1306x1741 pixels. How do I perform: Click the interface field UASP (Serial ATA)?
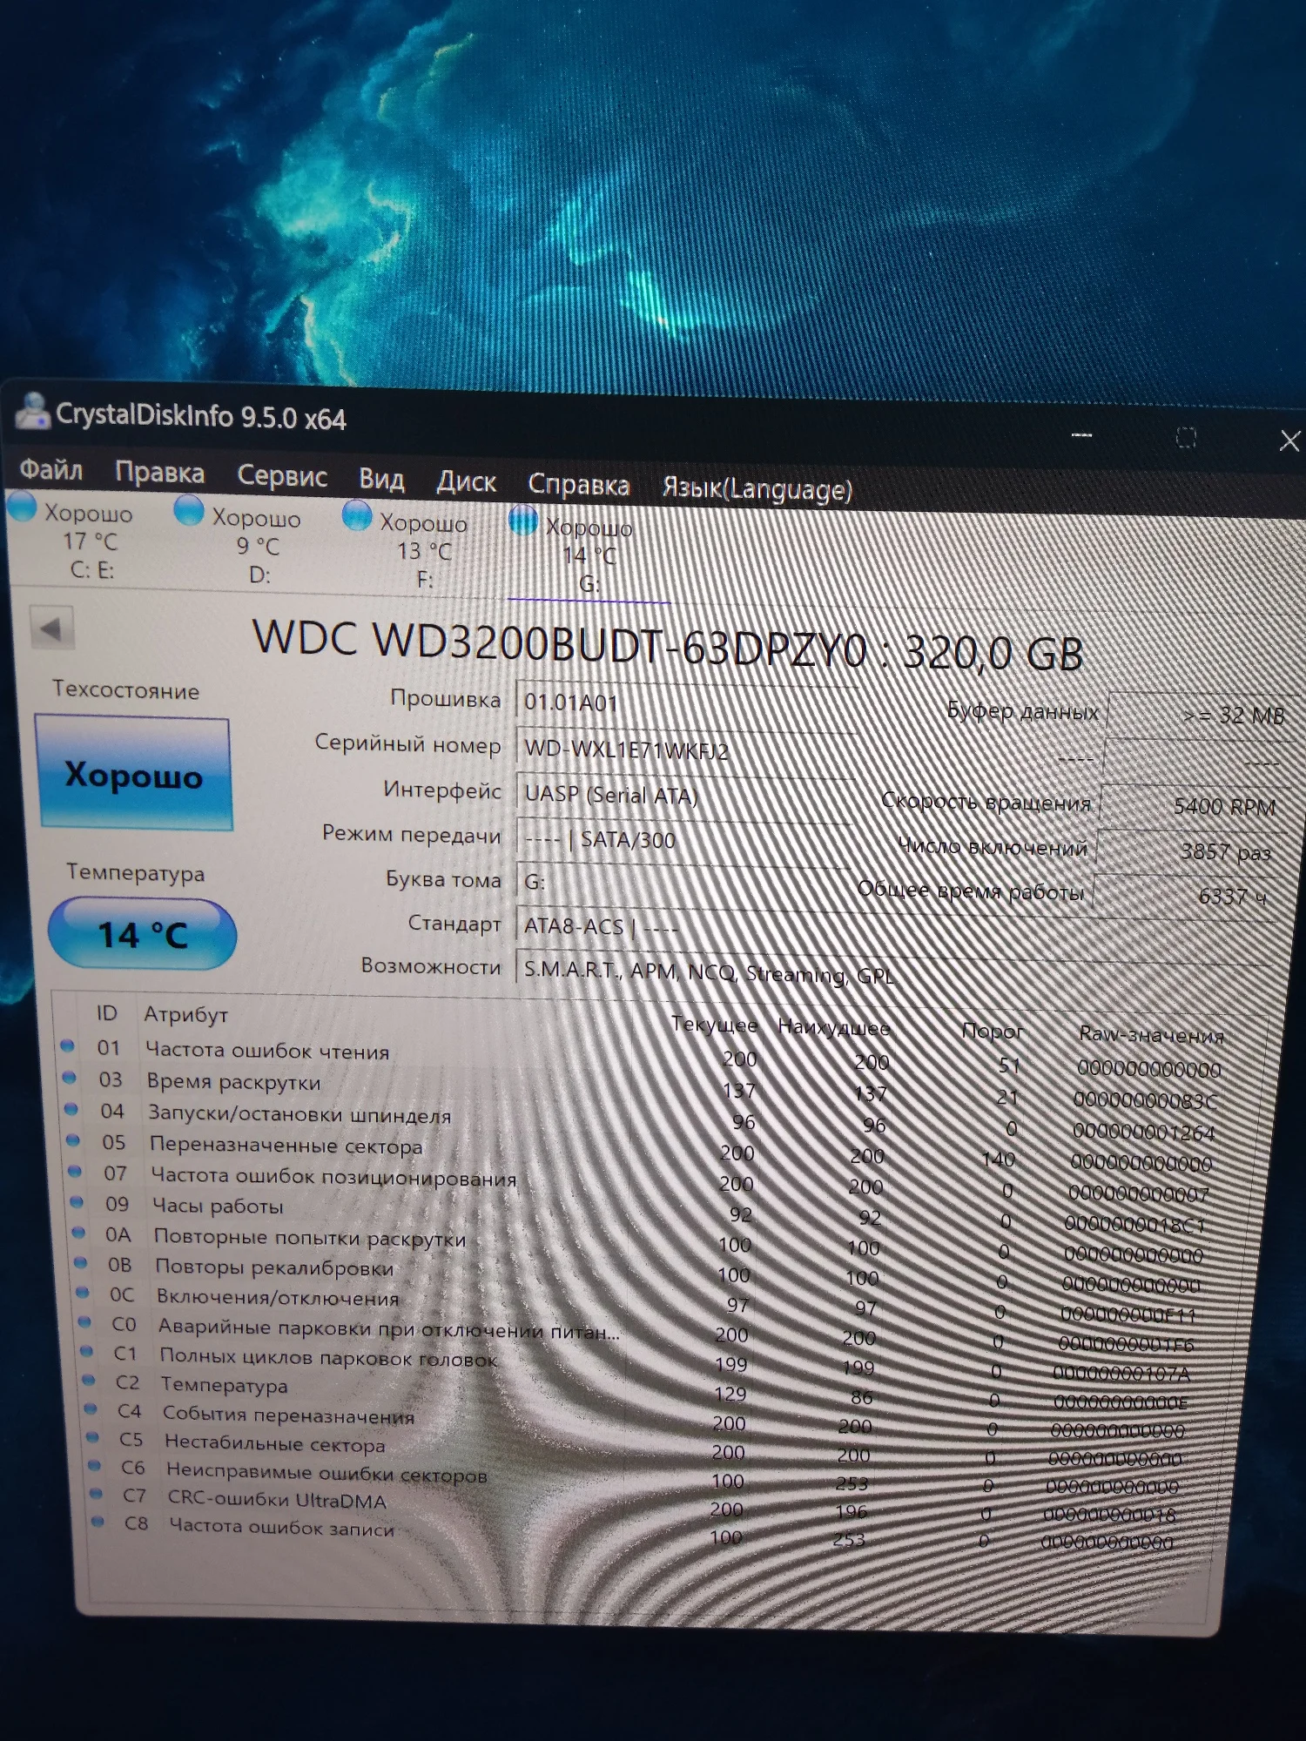[x=683, y=796]
